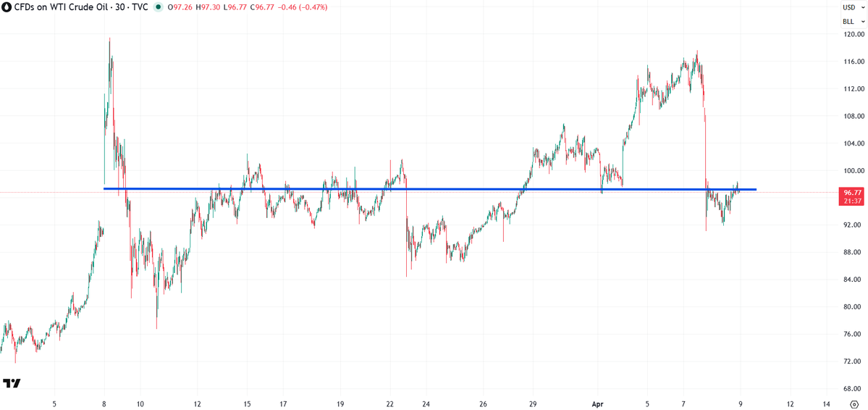Click the red 96.77 current price label
This screenshot has width=868, height=410.
coord(853,192)
